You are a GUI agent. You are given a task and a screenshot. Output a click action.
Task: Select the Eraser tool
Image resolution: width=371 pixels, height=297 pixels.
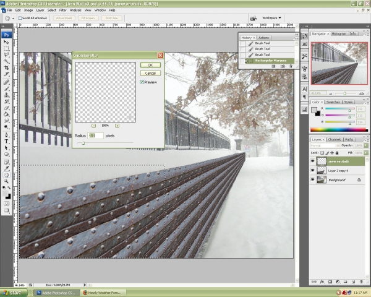6,108
